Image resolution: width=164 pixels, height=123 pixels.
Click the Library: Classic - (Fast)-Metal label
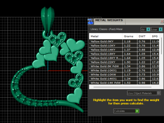coord(107,29)
